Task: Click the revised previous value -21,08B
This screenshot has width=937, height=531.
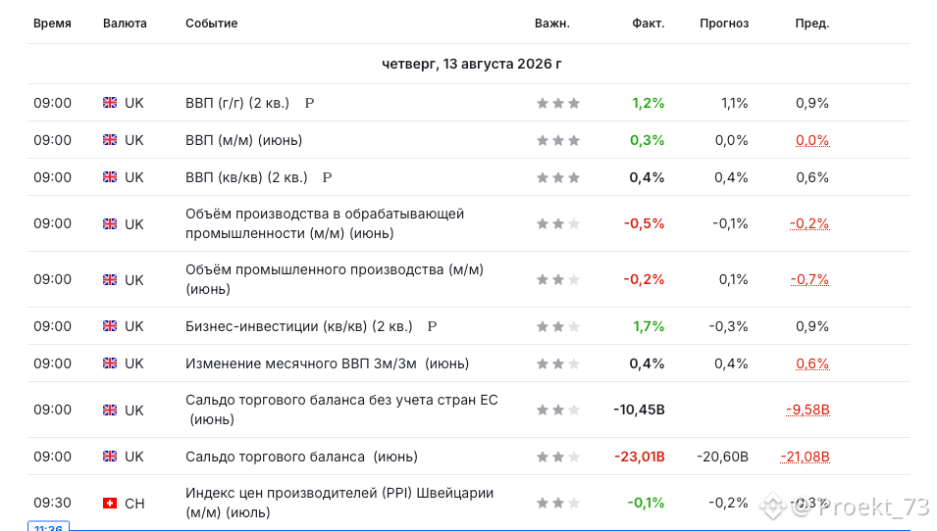Action: pyautogui.click(x=805, y=457)
